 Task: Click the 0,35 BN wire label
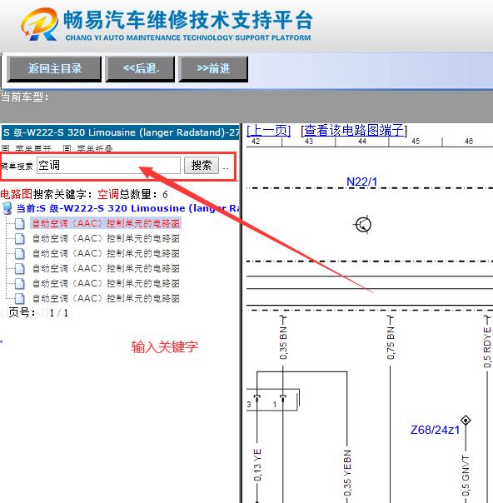pos(283,343)
